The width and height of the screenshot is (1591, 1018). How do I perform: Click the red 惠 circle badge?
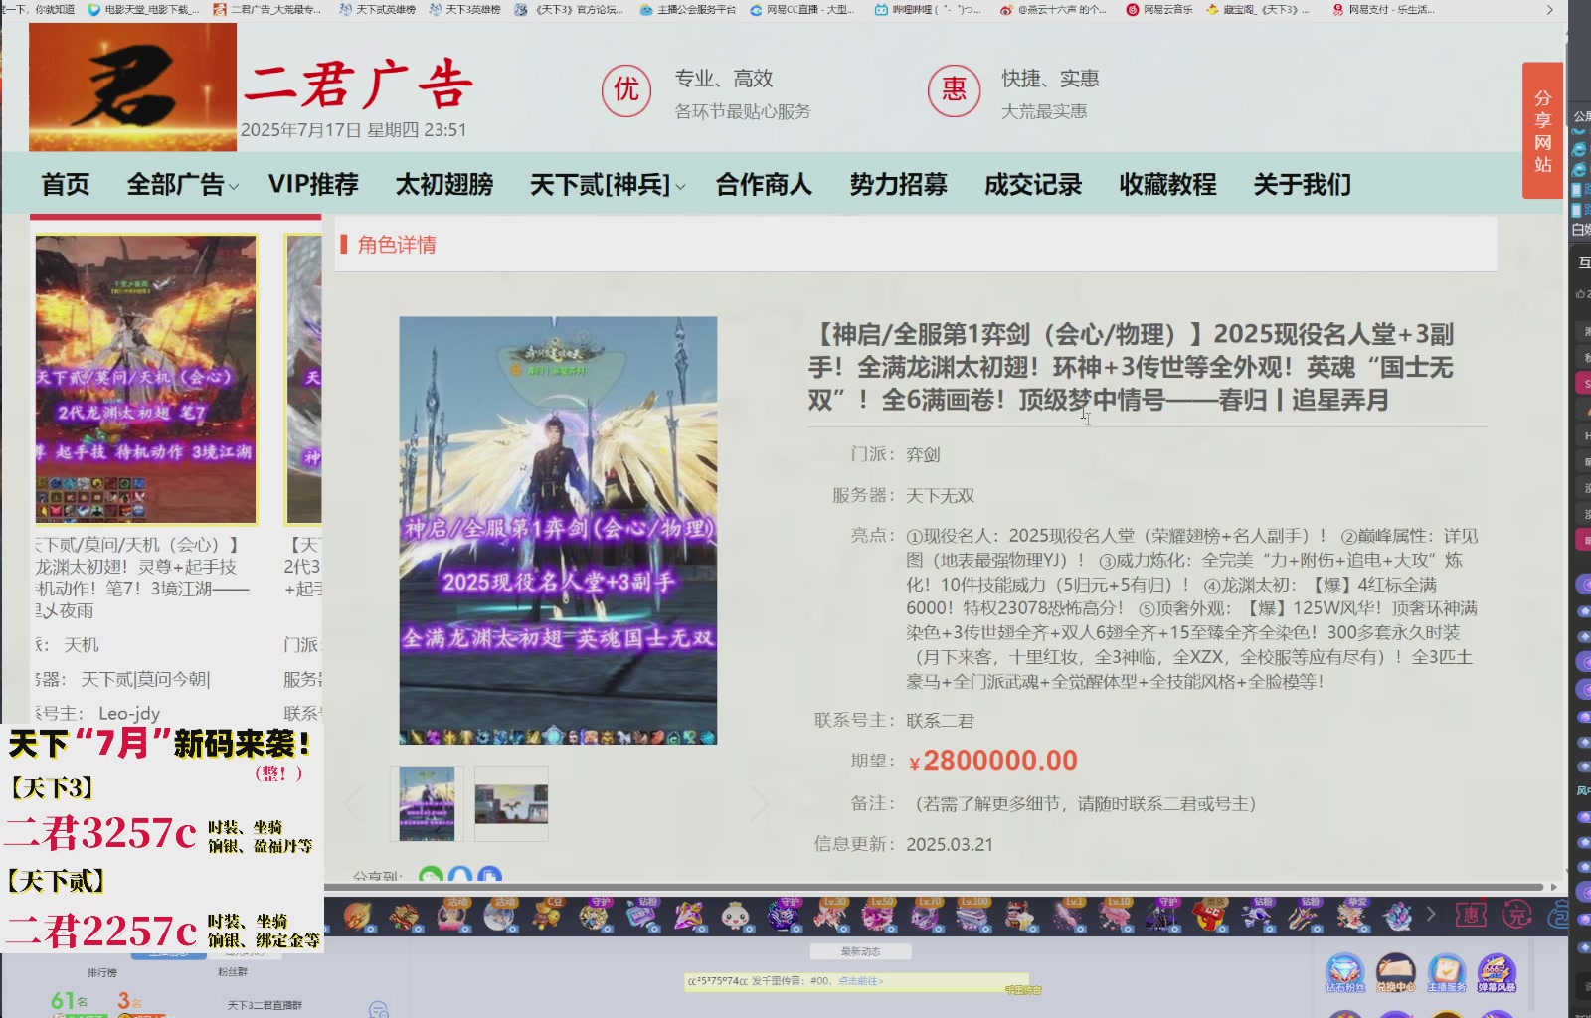click(x=954, y=90)
